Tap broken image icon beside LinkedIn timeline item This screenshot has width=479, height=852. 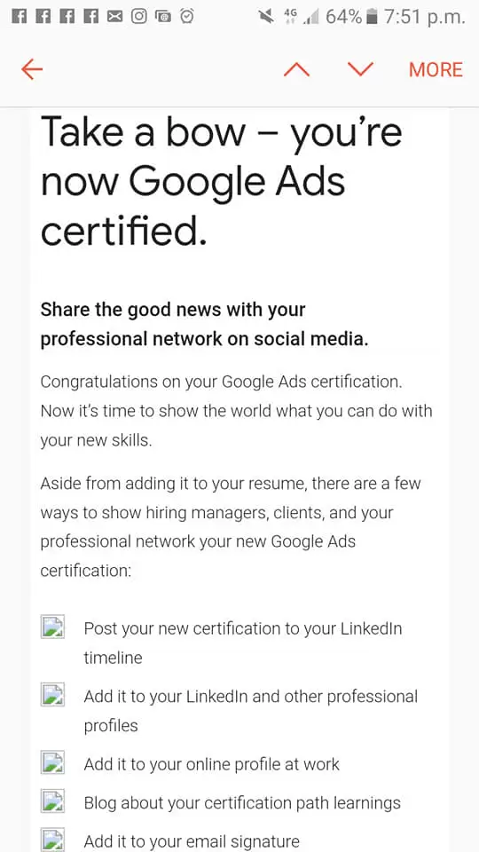[x=52, y=627]
